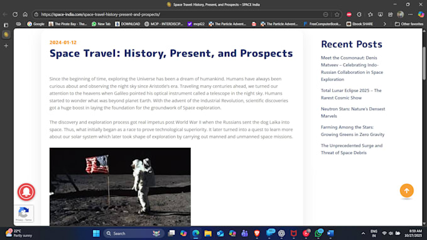Open Outlook from the taskbar
427x240 pixels.
coord(220,234)
